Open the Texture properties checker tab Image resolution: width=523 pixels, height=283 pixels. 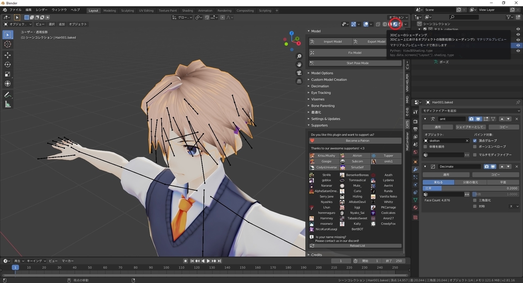[x=415, y=217]
